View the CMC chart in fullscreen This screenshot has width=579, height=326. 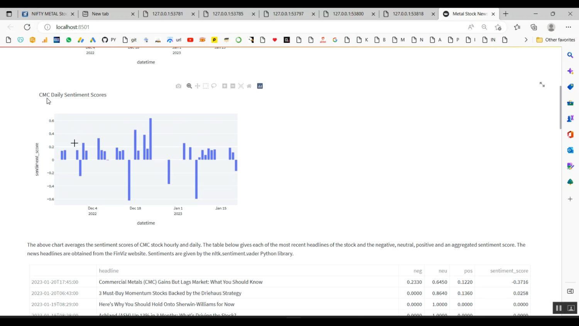pyautogui.click(x=542, y=85)
